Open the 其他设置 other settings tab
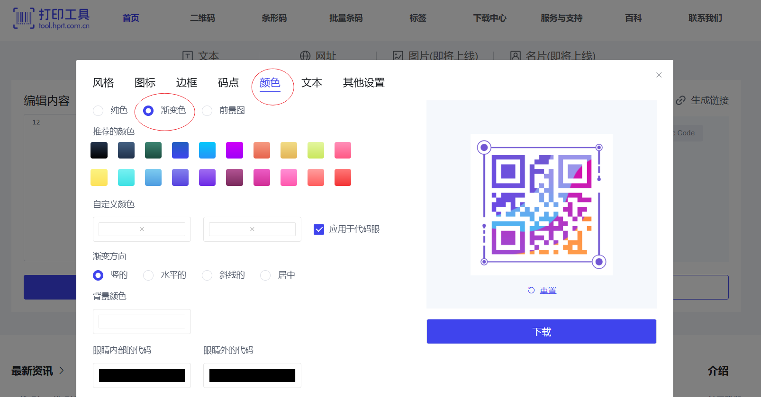 point(364,83)
